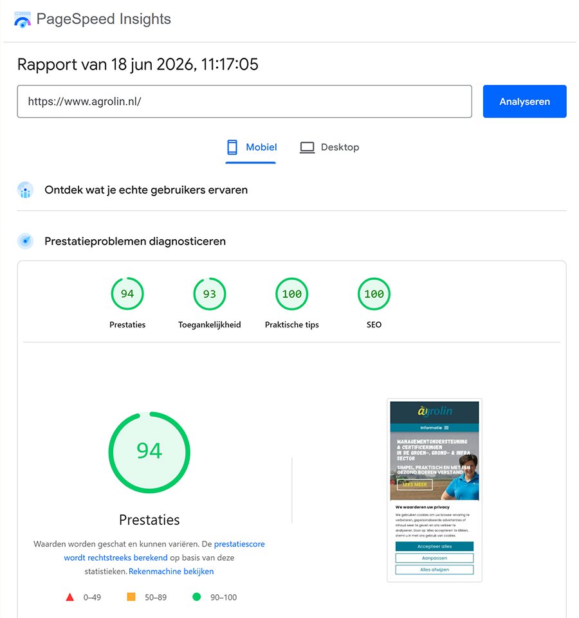Click the agrolin logo in the screenshot

click(435, 411)
